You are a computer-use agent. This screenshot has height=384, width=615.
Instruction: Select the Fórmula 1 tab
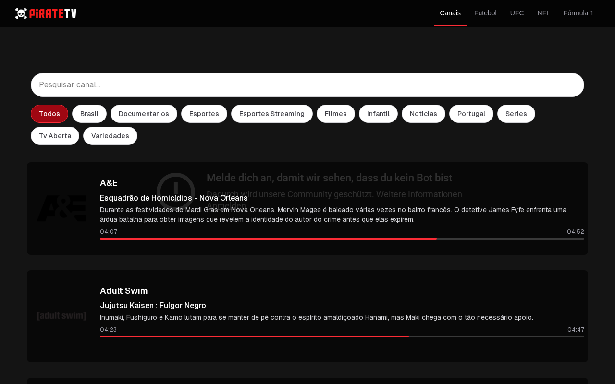(x=578, y=13)
